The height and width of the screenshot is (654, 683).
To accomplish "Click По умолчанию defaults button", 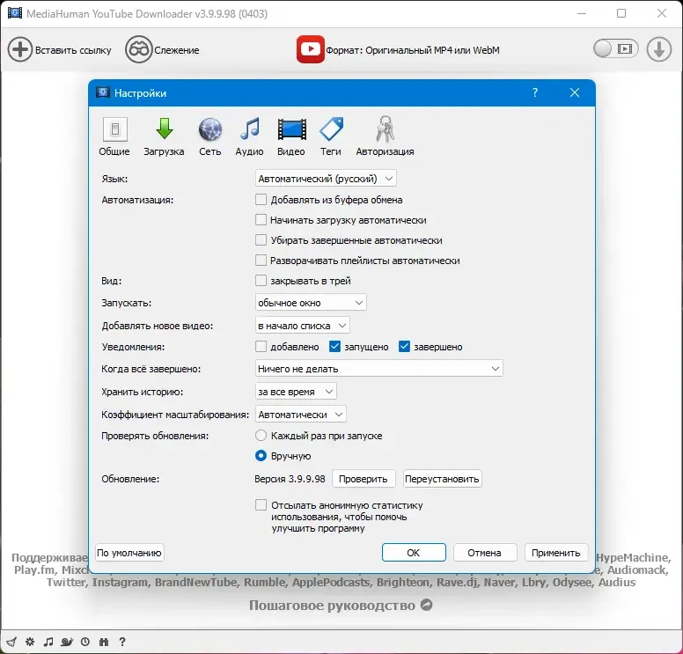I will pos(129,553).
